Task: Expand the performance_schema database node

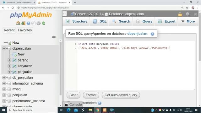Action: 4,101
